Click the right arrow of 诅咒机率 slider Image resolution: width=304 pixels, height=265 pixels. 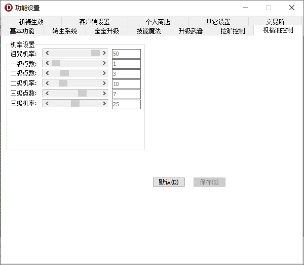tap(104, 53)
